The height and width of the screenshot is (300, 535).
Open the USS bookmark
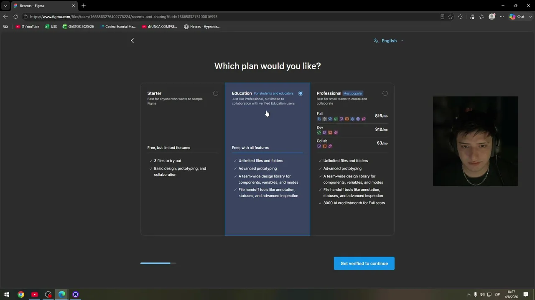(x=51, y=27)
